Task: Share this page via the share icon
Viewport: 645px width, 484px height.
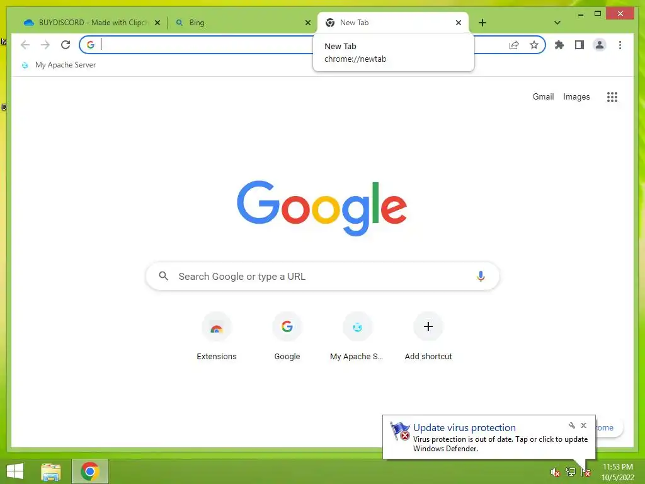Action: point(514,45)
